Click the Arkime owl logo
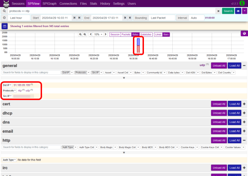 coord(6,4)
